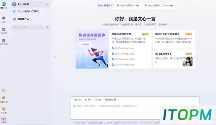The width and height of the screenshot is (216, 125).
Task: Open the third sidebar icon with puzzle symbol
Action: (4, 40)
